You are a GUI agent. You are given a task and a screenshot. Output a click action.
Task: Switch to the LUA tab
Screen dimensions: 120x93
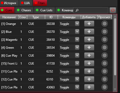point(26,3)
